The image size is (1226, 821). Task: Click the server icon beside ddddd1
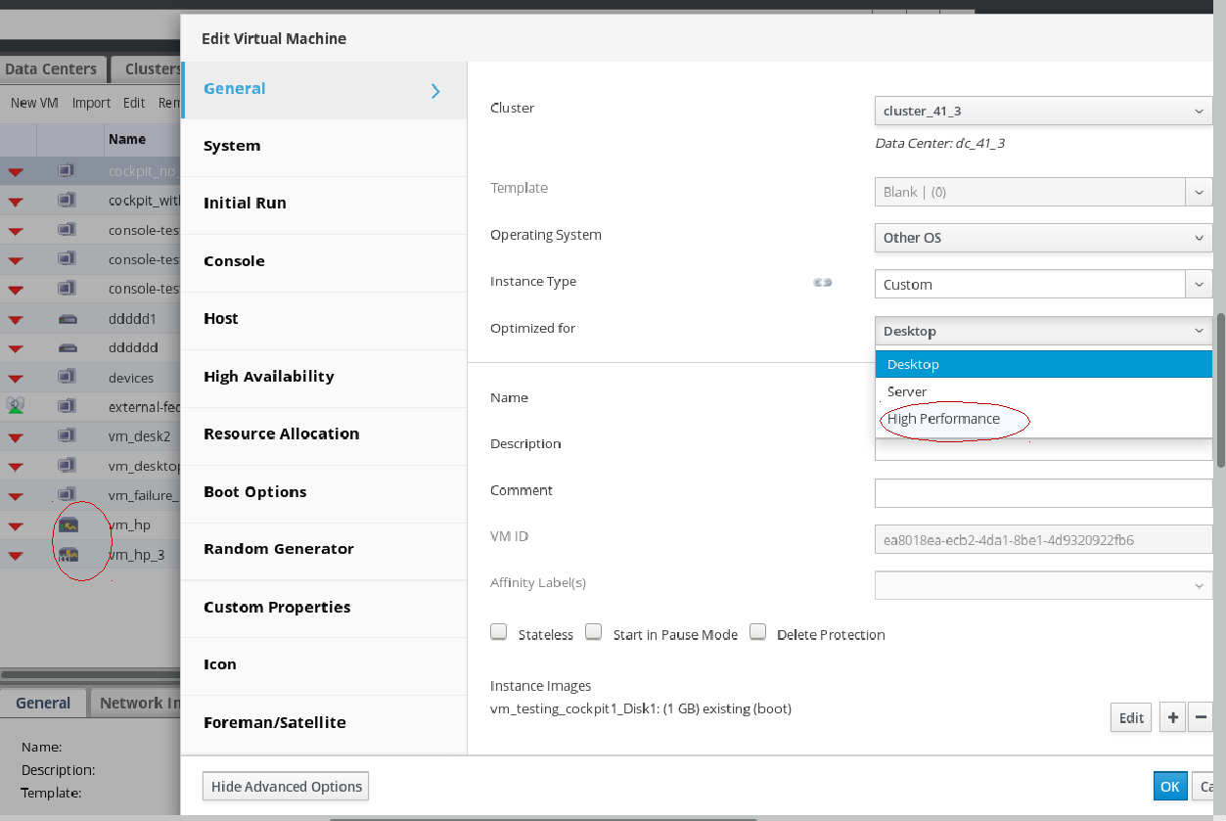tap(68, 319)
